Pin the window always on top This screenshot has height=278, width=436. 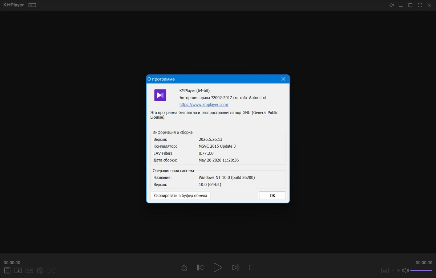[391, 5]
